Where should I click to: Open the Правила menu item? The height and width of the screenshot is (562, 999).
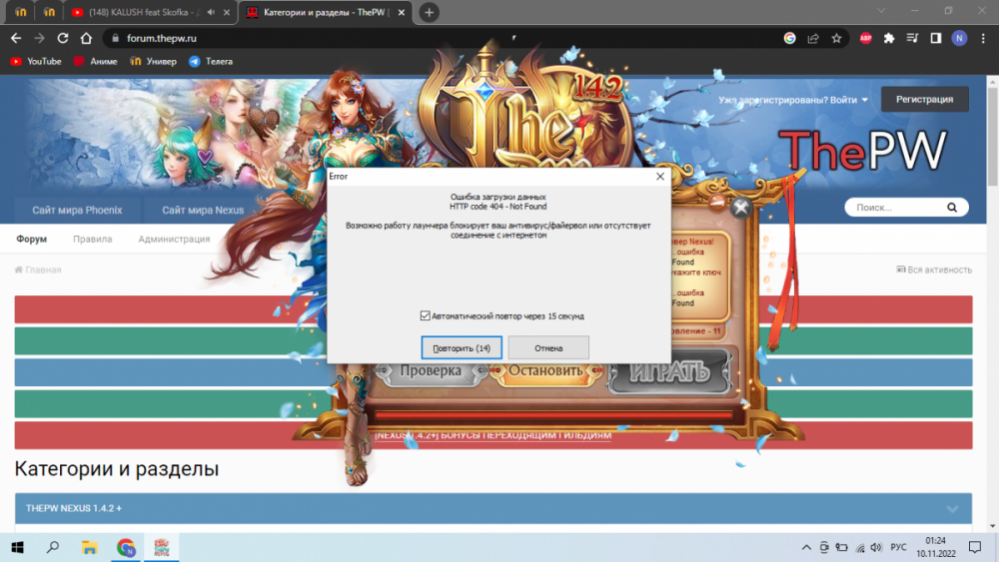point(92,240)
